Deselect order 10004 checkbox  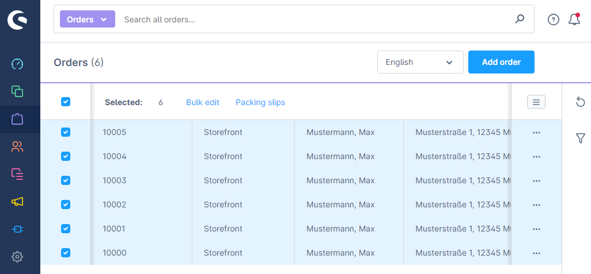(66, 156)
